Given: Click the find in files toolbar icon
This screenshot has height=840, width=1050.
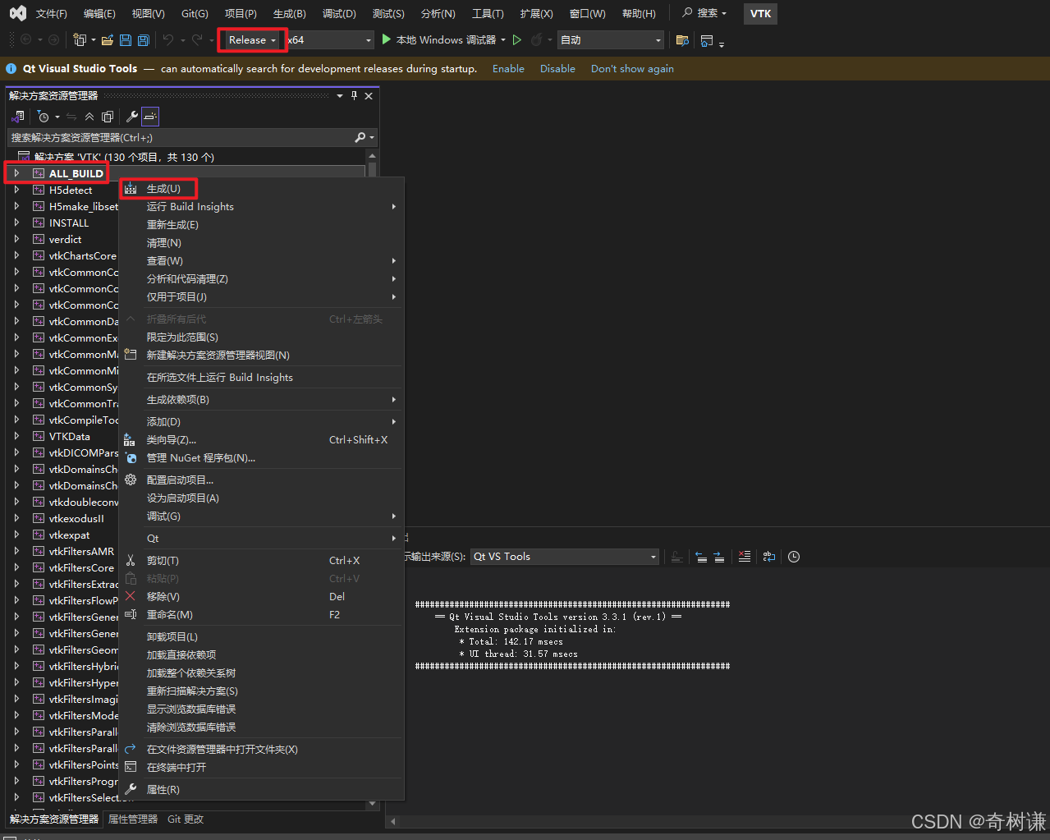Looking at the screenshot, I should pos(682,39).
